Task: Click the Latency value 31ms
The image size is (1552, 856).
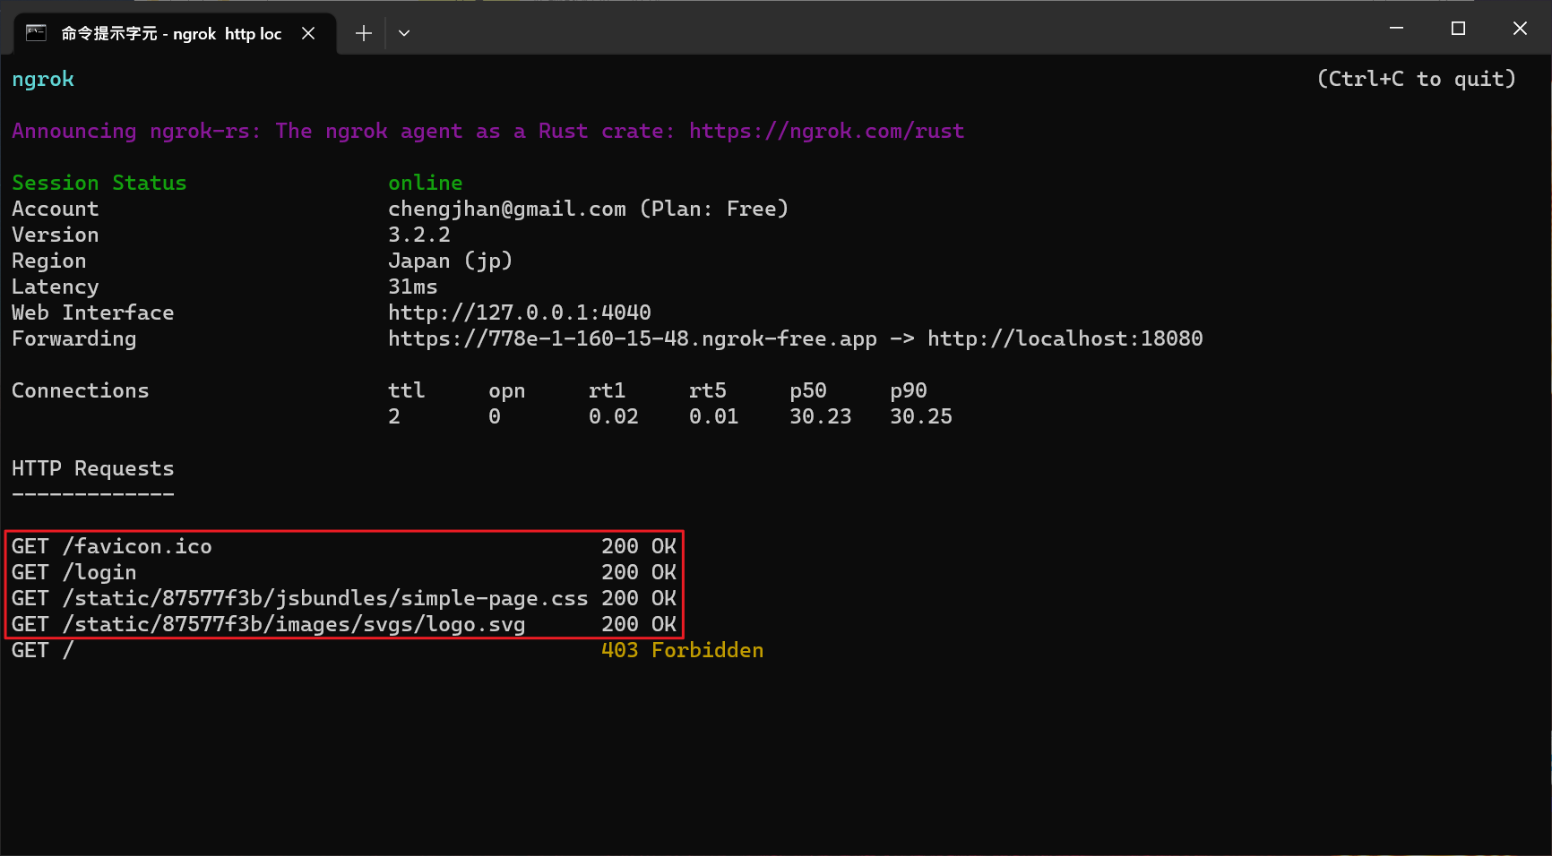Action: pos(412,286)
